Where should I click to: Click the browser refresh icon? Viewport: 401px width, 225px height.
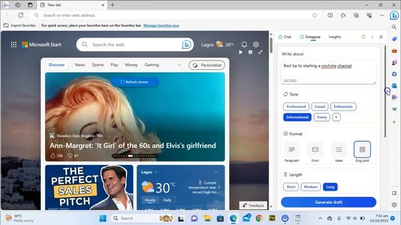click(x=21, y=15)
